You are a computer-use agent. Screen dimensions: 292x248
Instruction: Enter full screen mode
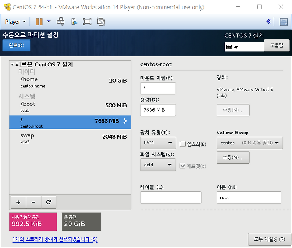(x=87, y=21)
